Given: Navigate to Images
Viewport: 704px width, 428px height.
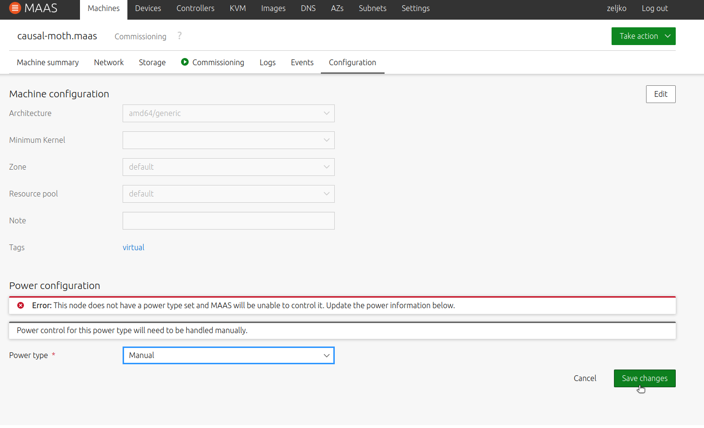Looking at the screenshot, I should click(273, 9).
